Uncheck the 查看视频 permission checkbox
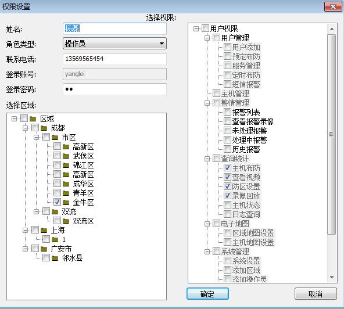This screenshot has height=309, width=344. [x=227, y=177]
